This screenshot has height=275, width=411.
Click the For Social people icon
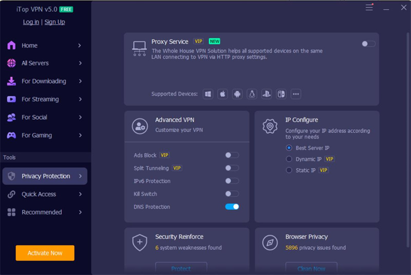point(11,117)
